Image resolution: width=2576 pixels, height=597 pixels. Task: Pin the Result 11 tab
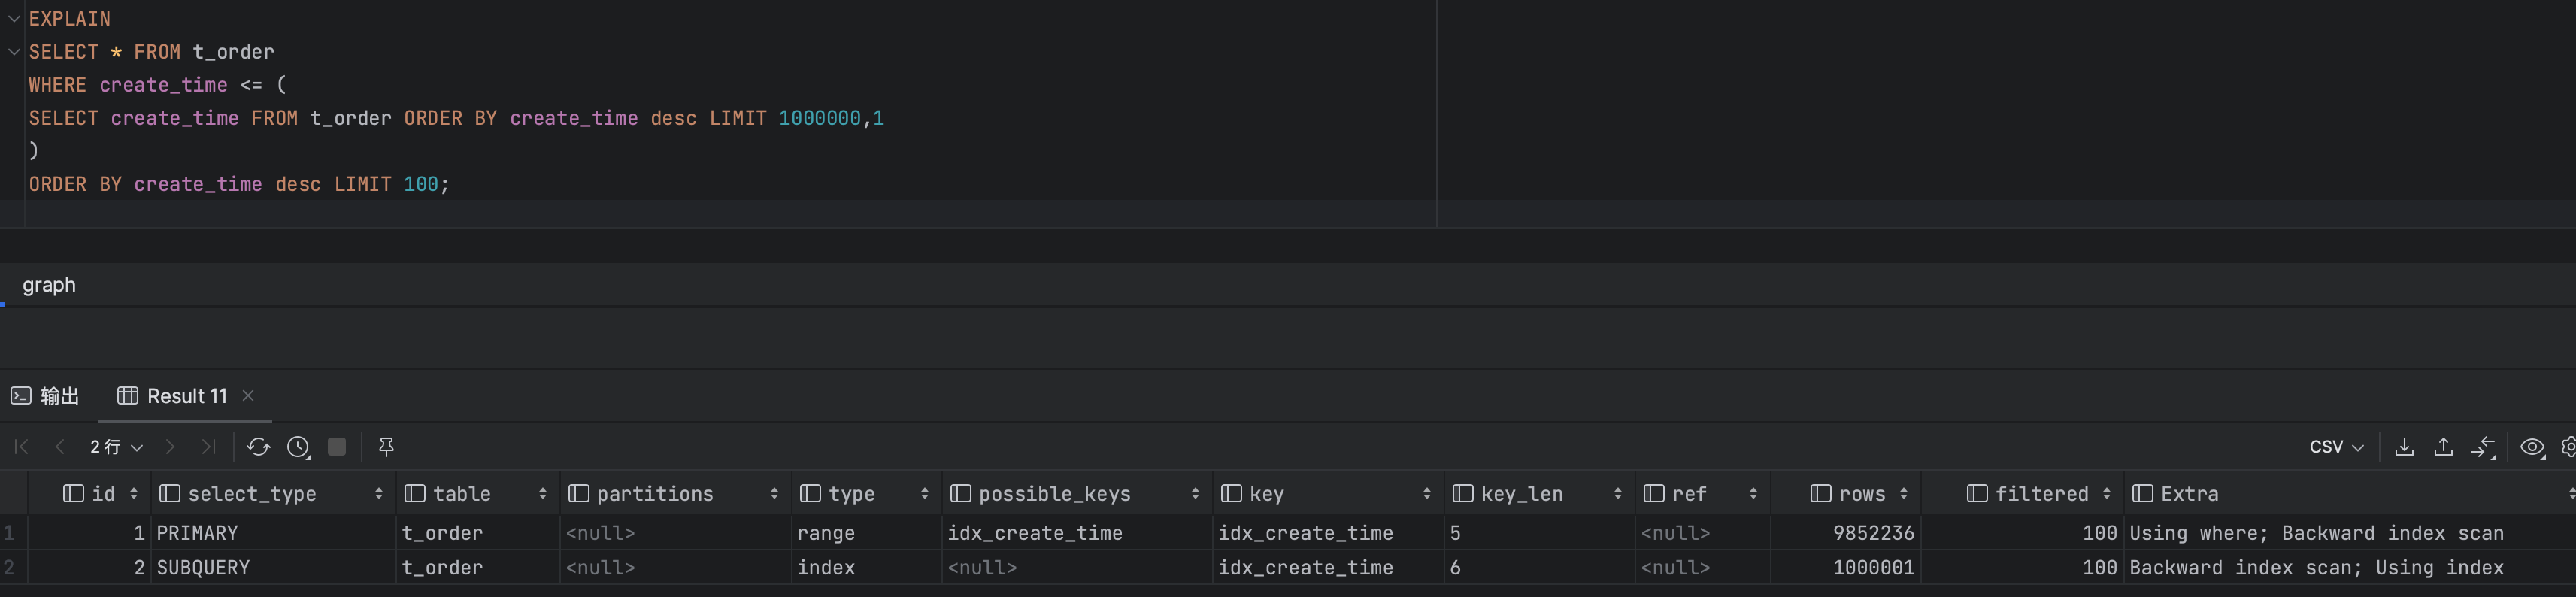(386, 447)
